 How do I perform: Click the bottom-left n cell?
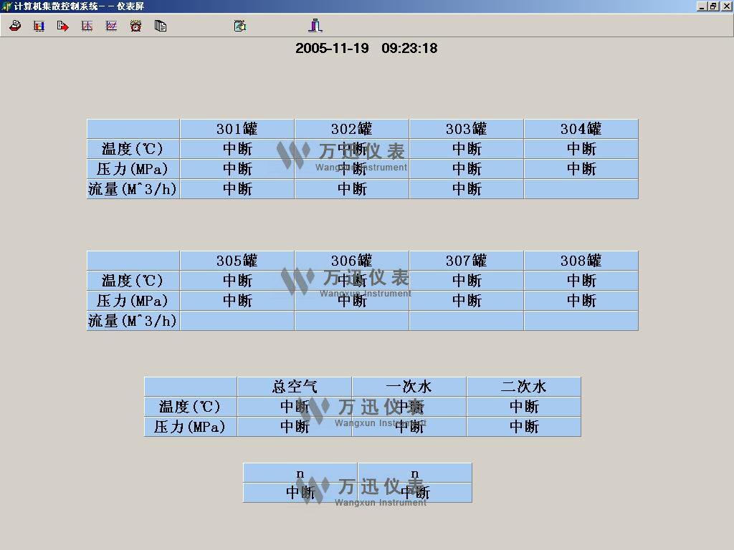[300, 473]
